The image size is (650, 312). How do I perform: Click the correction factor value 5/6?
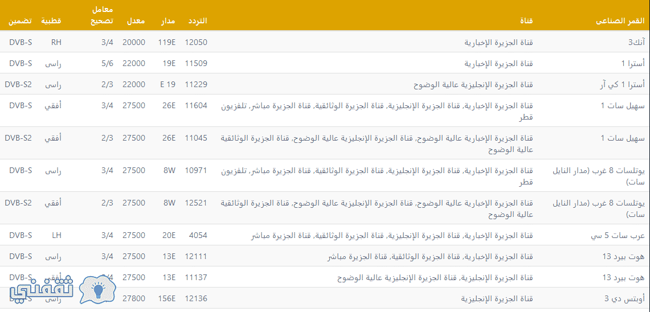[x=107, y=63]
